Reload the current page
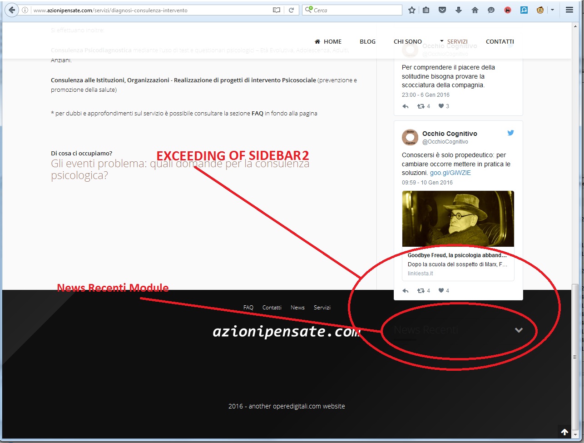The image size is (584, 443). pyautogui.click(x=291, y=10)
